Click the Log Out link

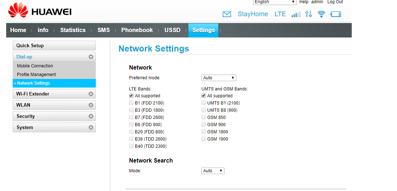[335, 2]
